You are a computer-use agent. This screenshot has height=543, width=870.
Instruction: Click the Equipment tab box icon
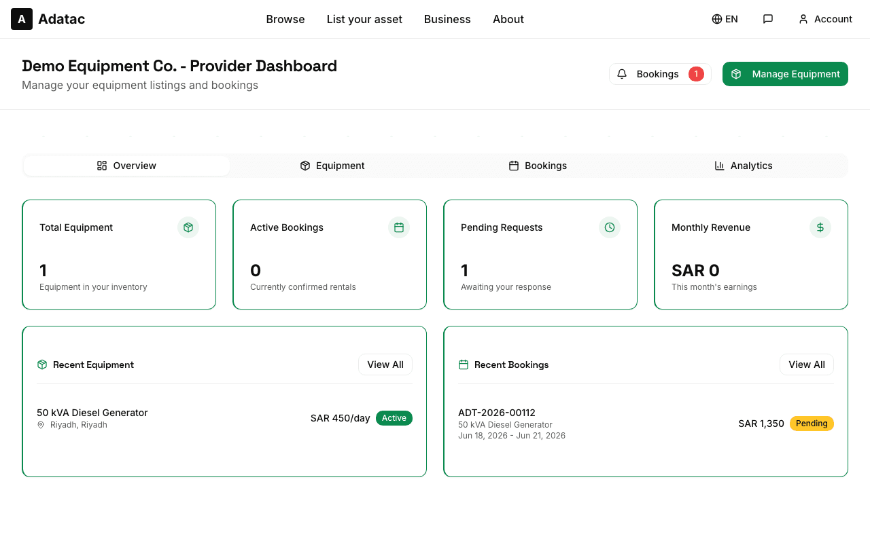305,166
